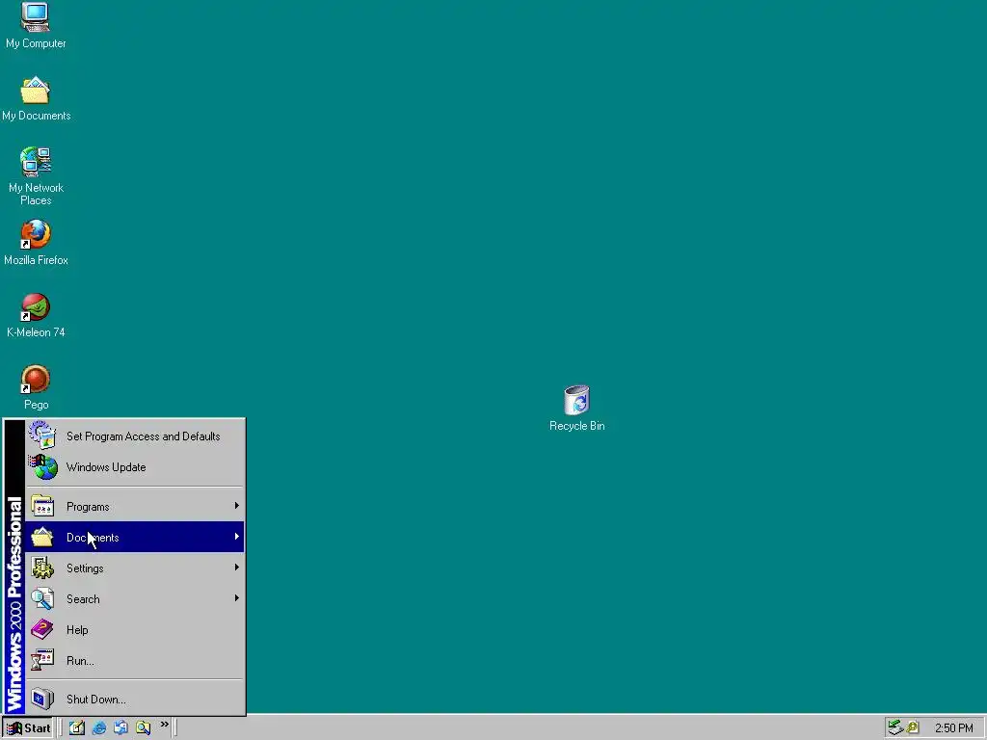The image size is (987, 740).
Task: Launch Windows Update from Start menu
Action: point(135,467)
